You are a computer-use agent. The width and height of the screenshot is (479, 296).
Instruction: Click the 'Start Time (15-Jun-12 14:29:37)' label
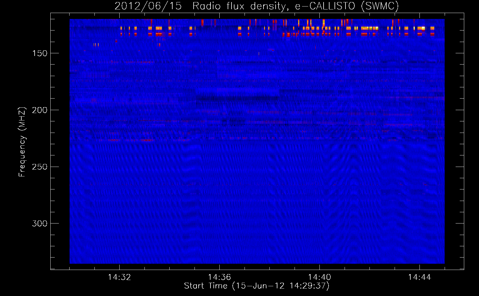(x=257, y=286)
